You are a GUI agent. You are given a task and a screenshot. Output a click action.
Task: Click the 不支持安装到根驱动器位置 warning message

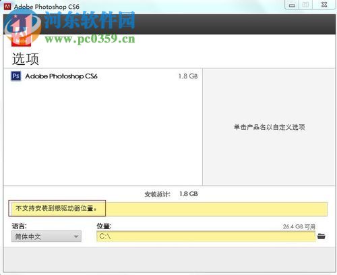[x=57, y=208]
